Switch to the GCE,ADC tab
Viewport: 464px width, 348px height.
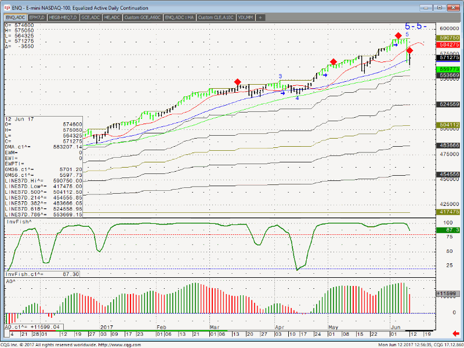[90, 18]
